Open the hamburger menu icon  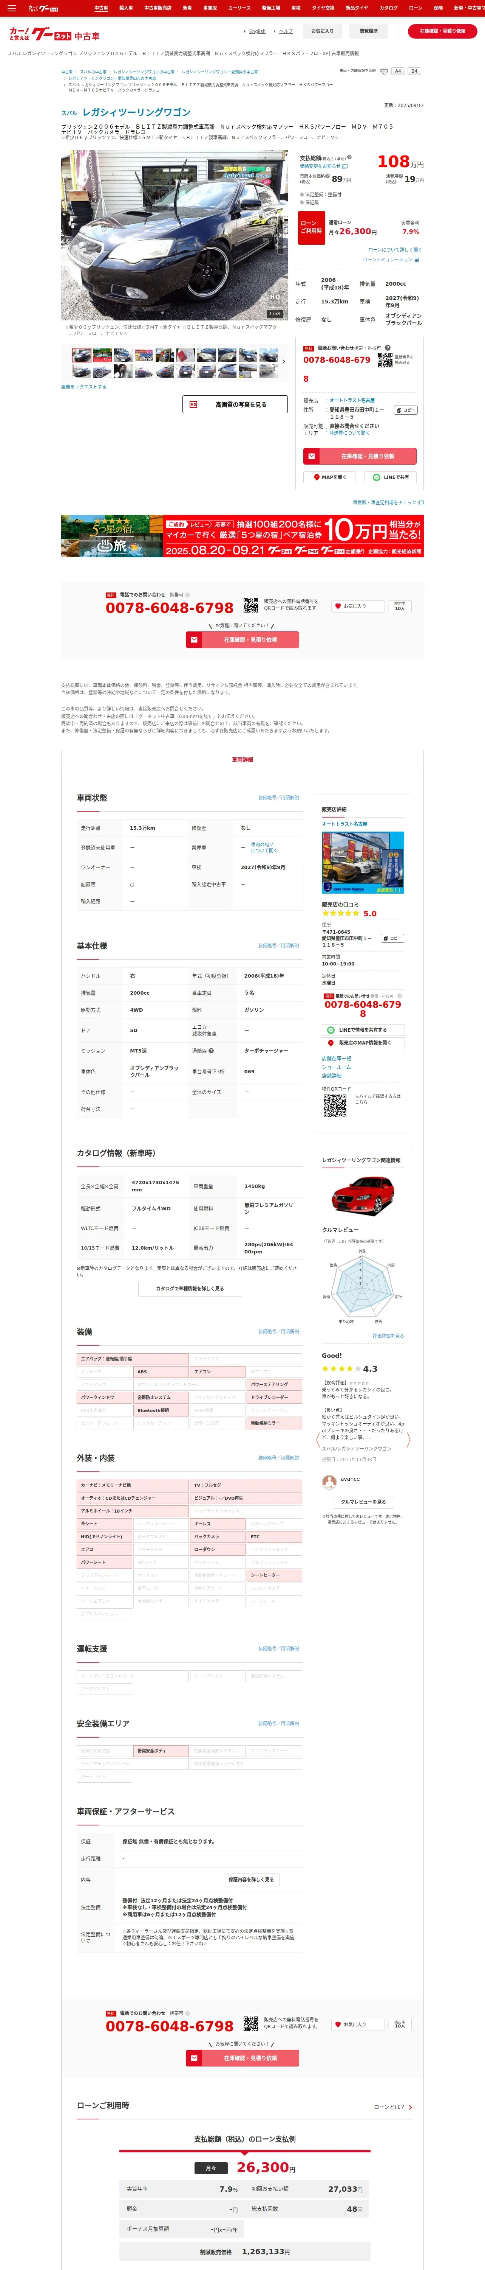pos(11,8)
